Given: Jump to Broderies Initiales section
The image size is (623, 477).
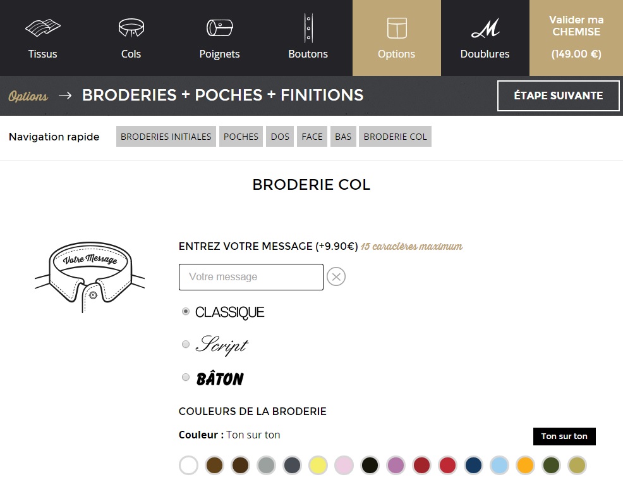Looking at the screenshot, I should point(166,137).
